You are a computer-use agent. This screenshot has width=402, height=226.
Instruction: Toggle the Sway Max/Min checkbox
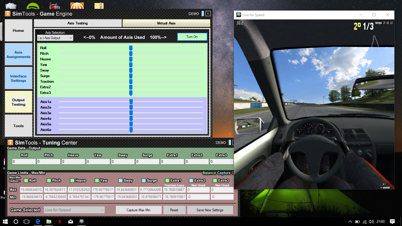[120, 180]
